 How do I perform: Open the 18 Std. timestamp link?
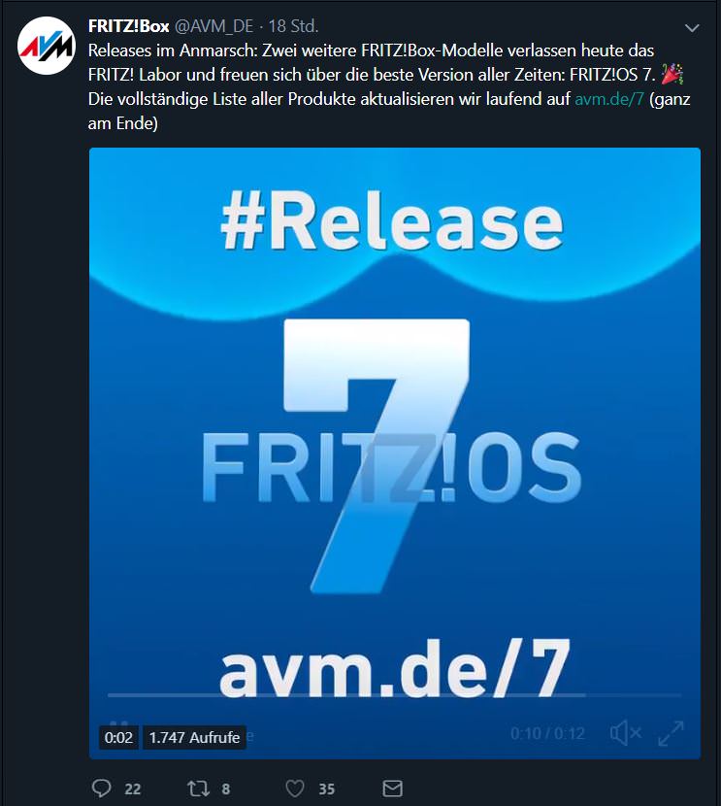(293, 26)
